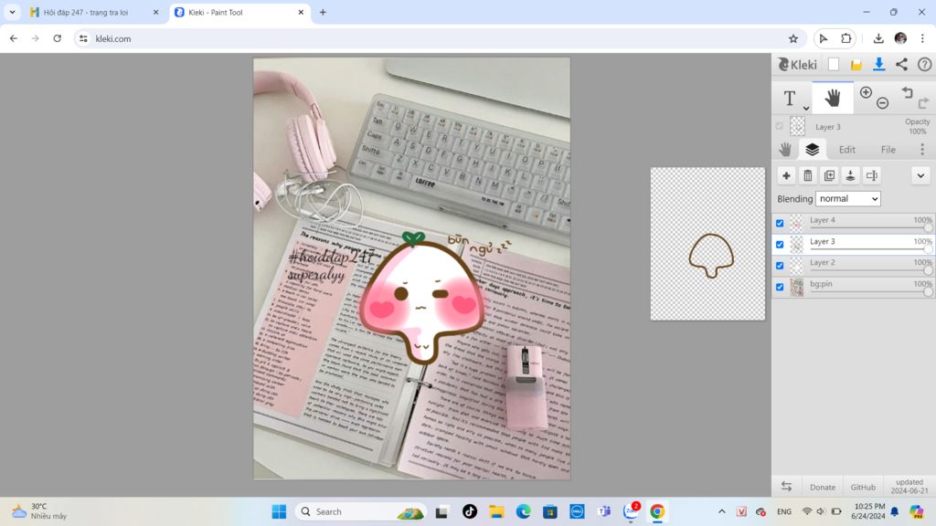Open Chrome three-dot menu

point(922,38)
